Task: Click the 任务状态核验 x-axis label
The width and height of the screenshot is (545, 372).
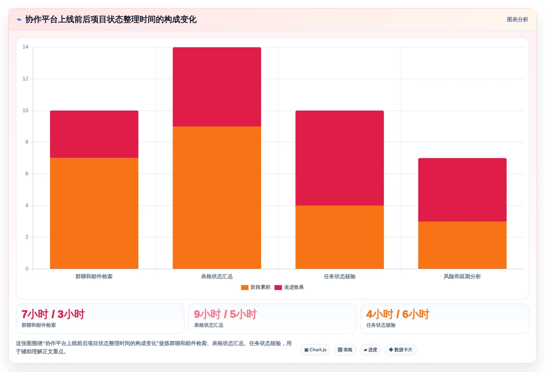Action: [340, 277]
